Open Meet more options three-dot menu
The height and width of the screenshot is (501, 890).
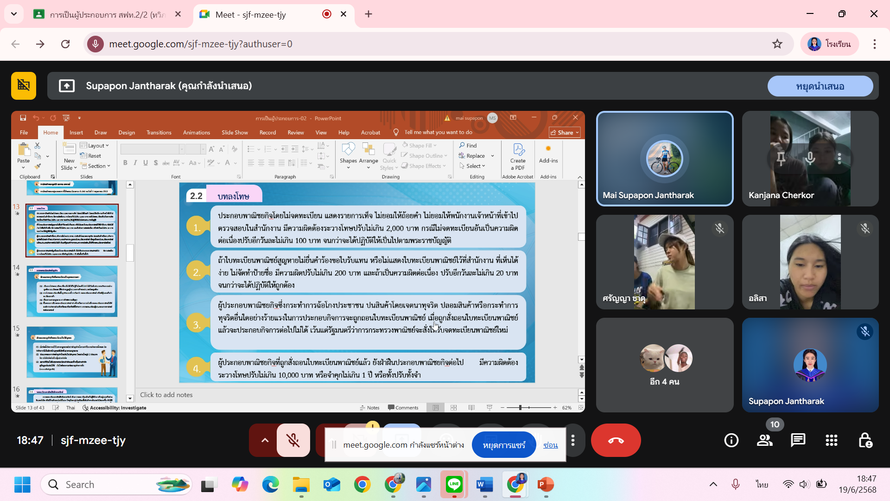pos(573,440)
